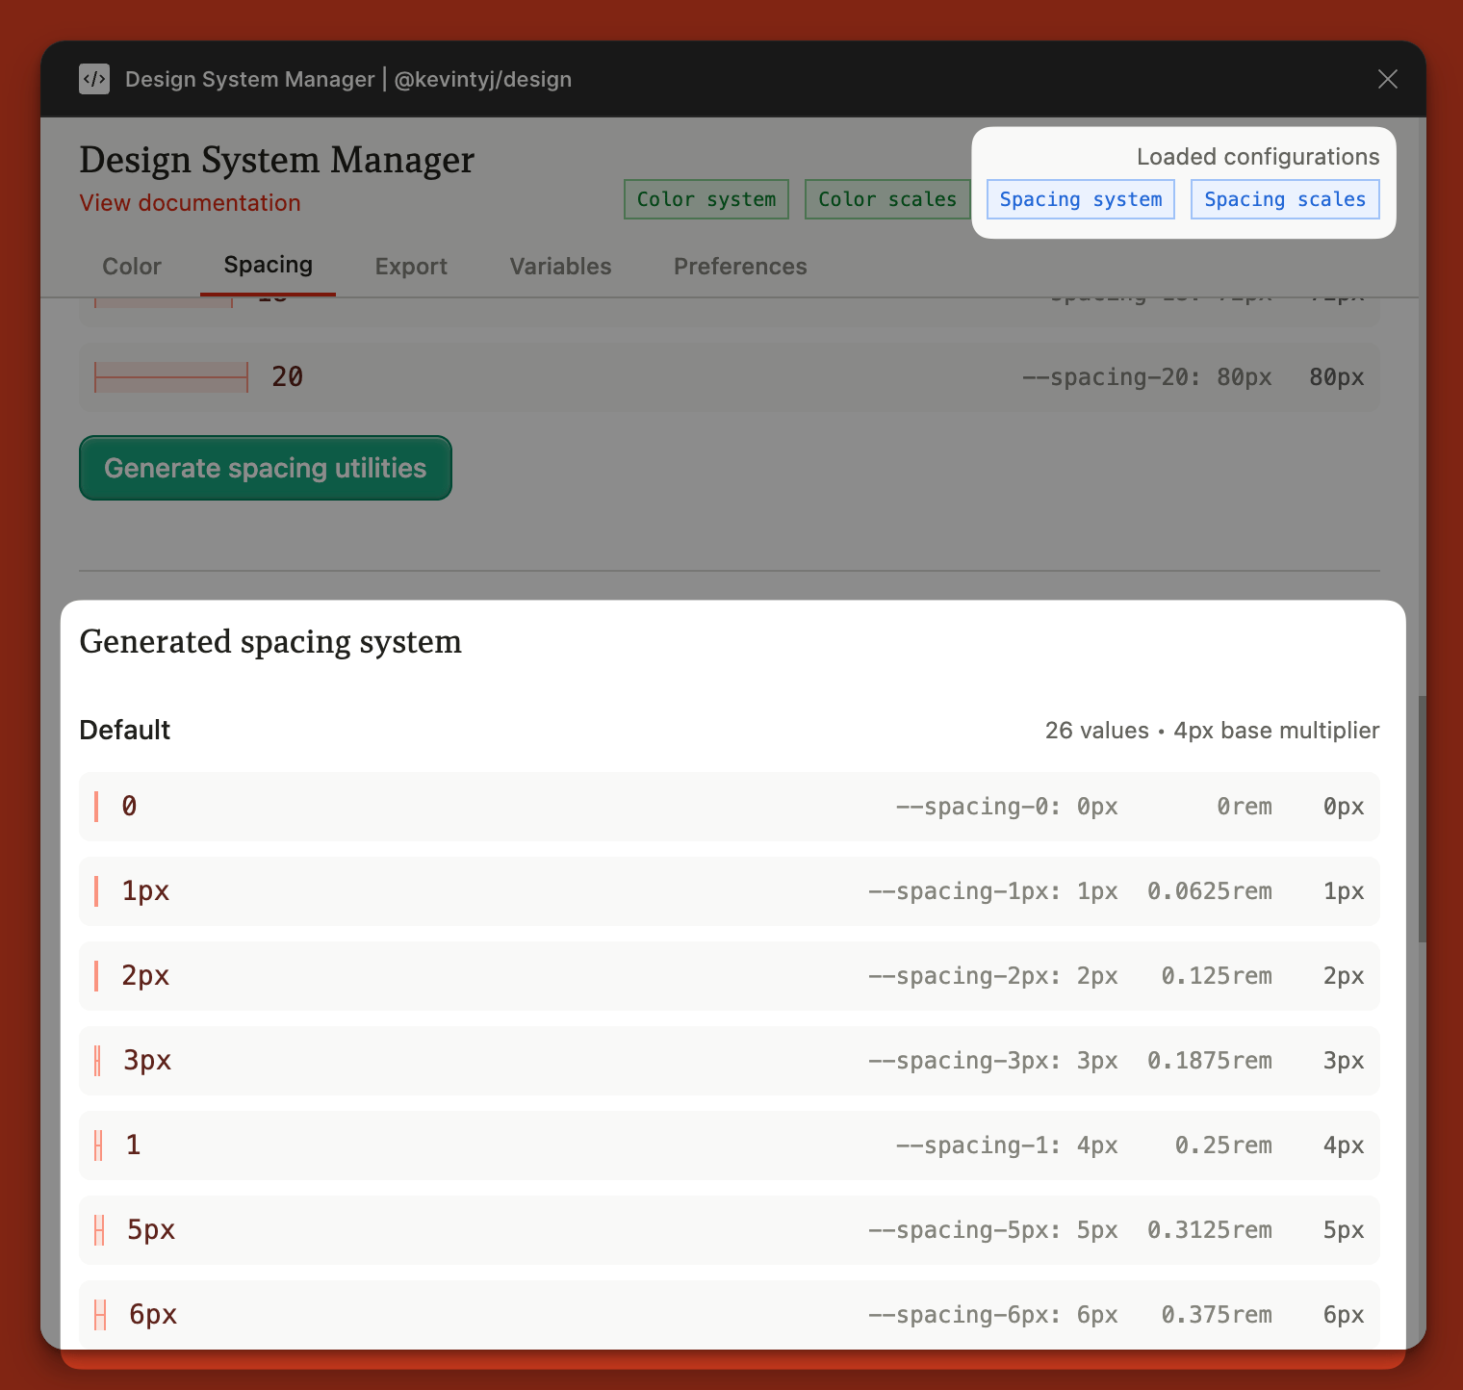
Task: Open the View documentation link
Action: (190, 203)
